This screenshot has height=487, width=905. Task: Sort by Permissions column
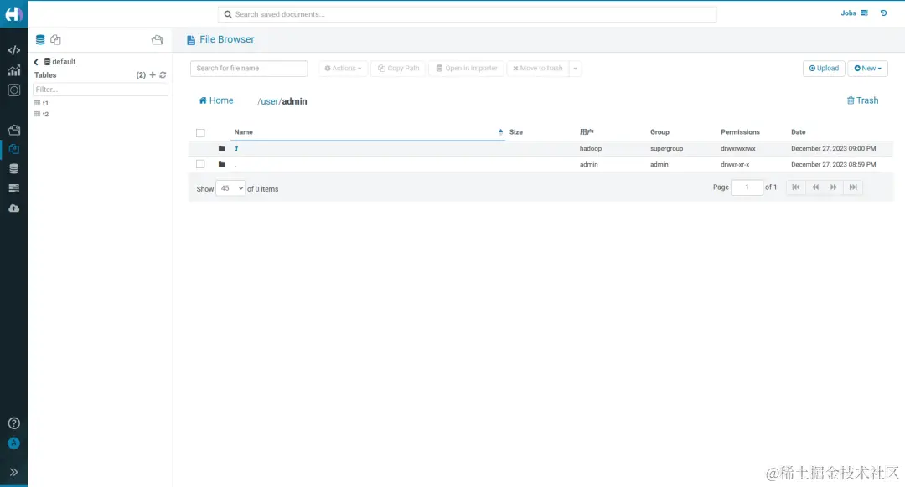click(740, 132)
